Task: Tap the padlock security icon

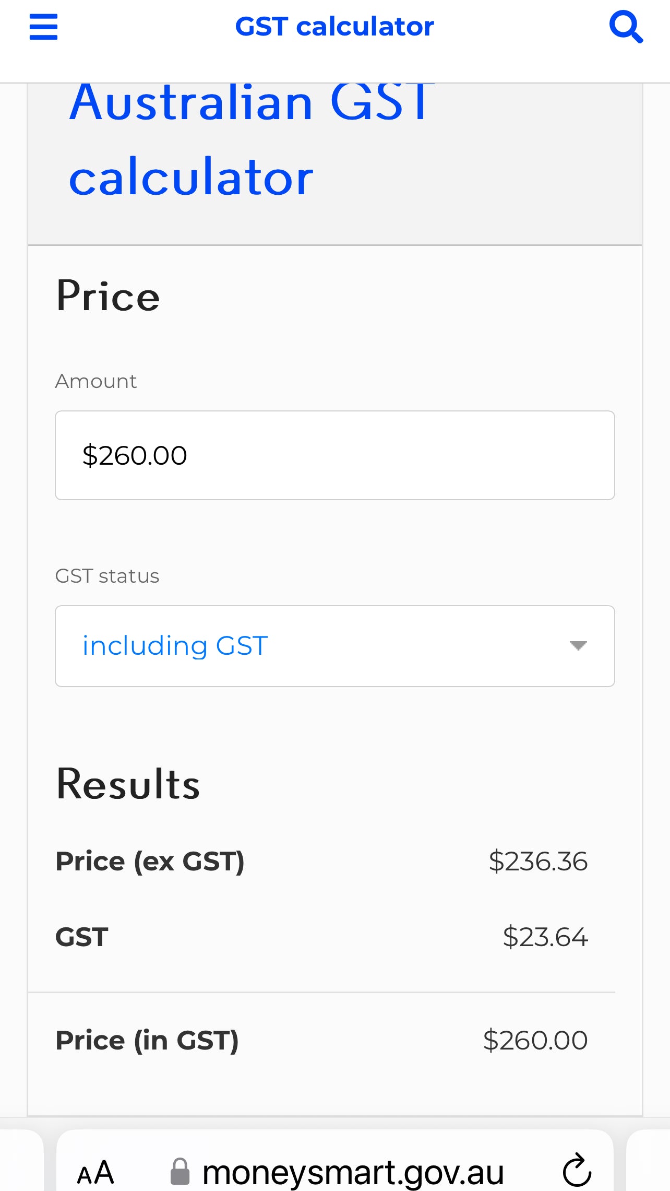Action: pos(180,1171)
